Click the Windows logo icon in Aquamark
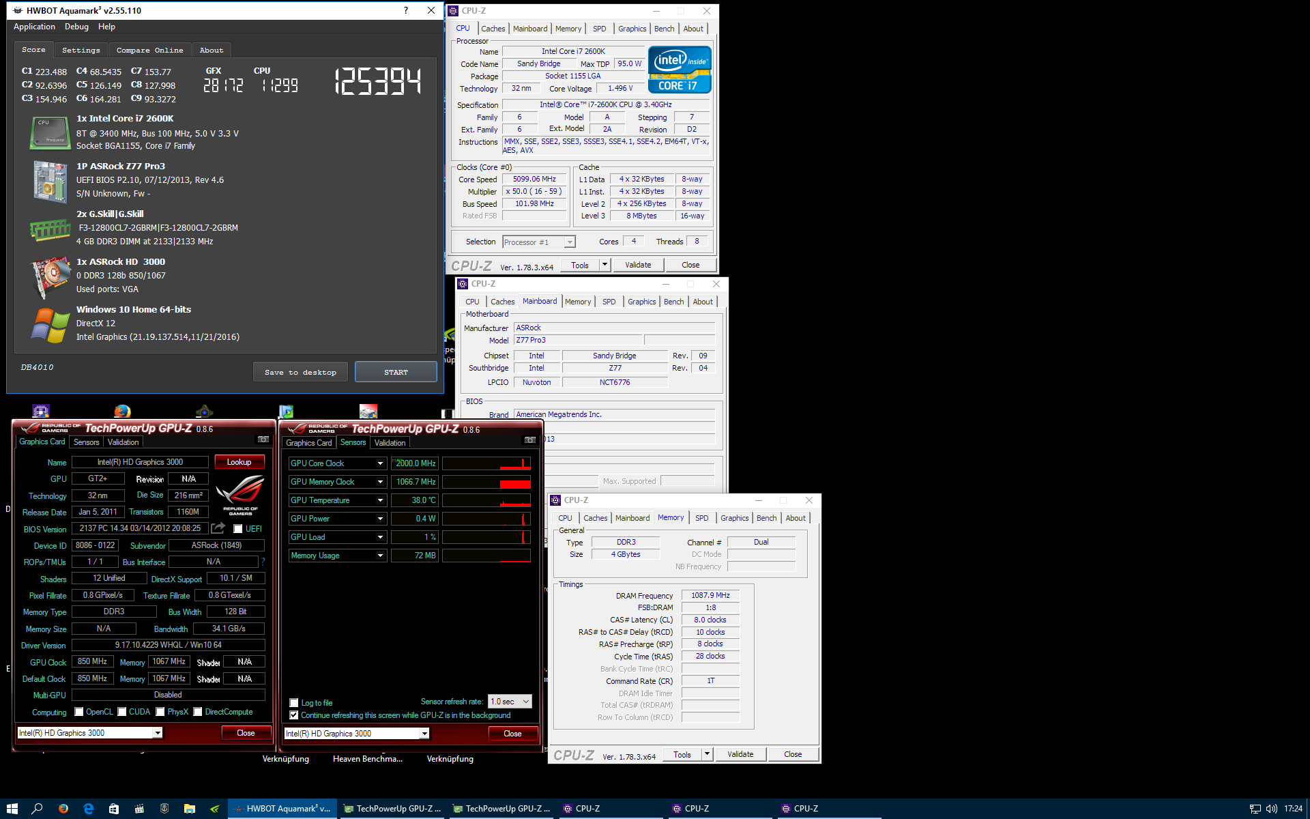The width and height of the screenshot is (1310, 819). pyautogui.click(x=50, y=325)
